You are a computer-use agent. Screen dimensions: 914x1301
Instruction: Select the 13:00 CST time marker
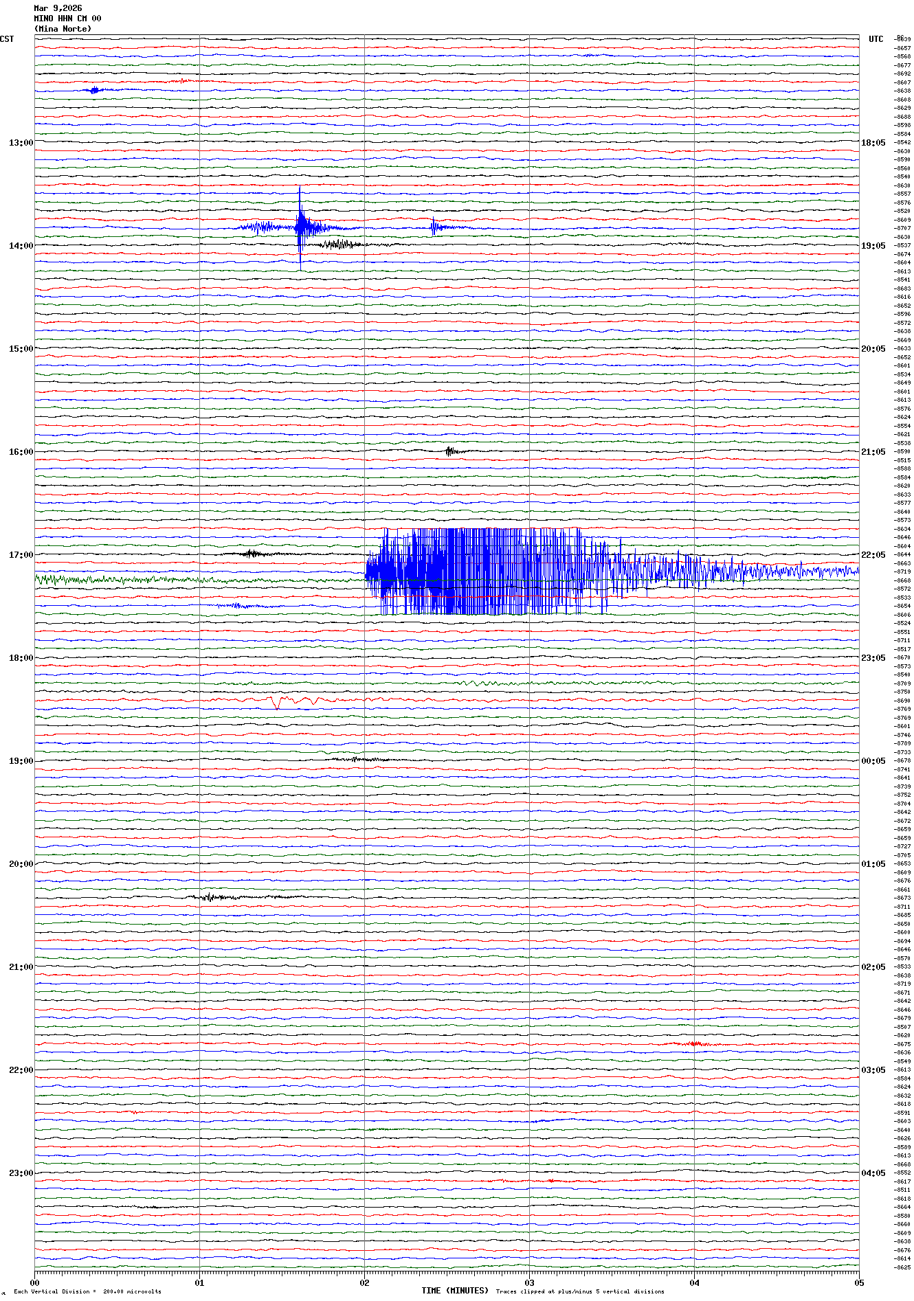point(21,143)
